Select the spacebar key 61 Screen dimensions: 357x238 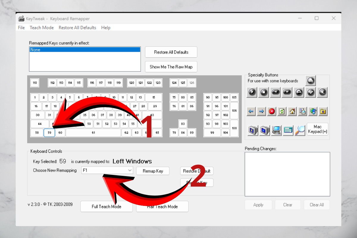93,133
